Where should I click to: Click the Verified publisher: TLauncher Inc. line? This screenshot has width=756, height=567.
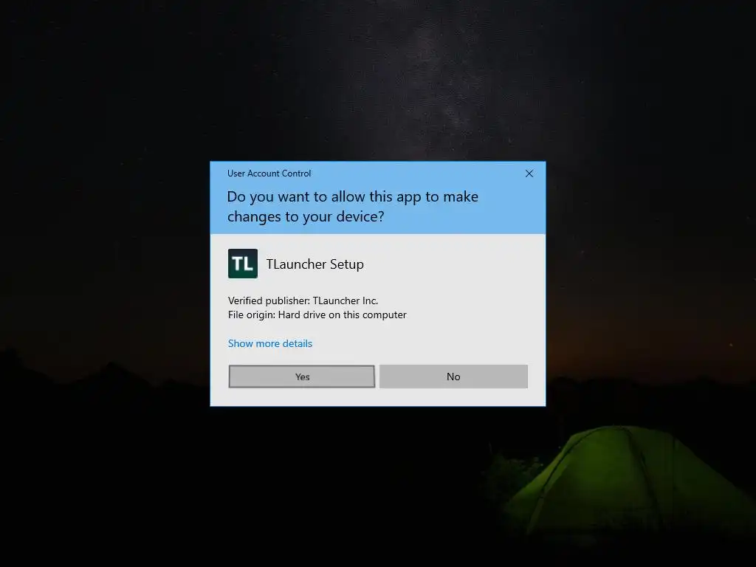[x=303, y=300]
